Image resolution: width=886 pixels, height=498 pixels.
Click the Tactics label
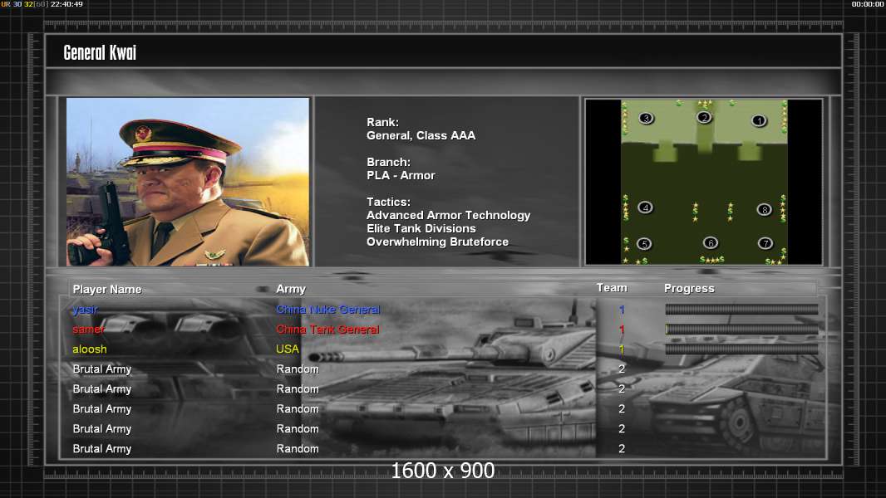tap(388, 202)
